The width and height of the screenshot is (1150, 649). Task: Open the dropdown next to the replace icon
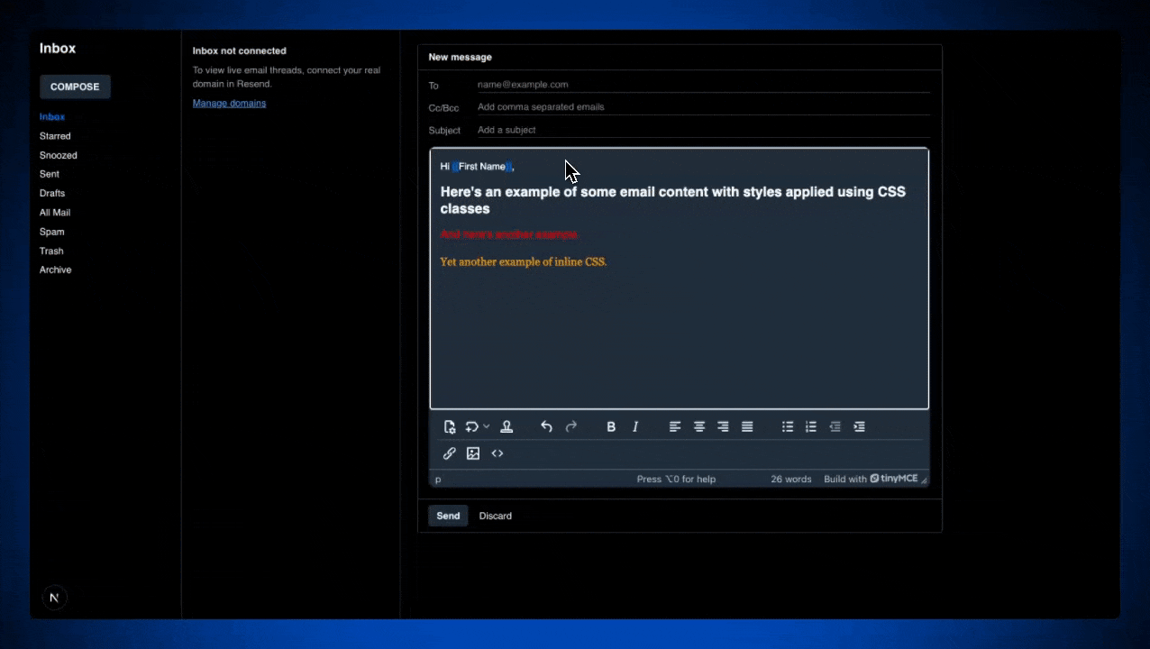[x=484, y=426]
